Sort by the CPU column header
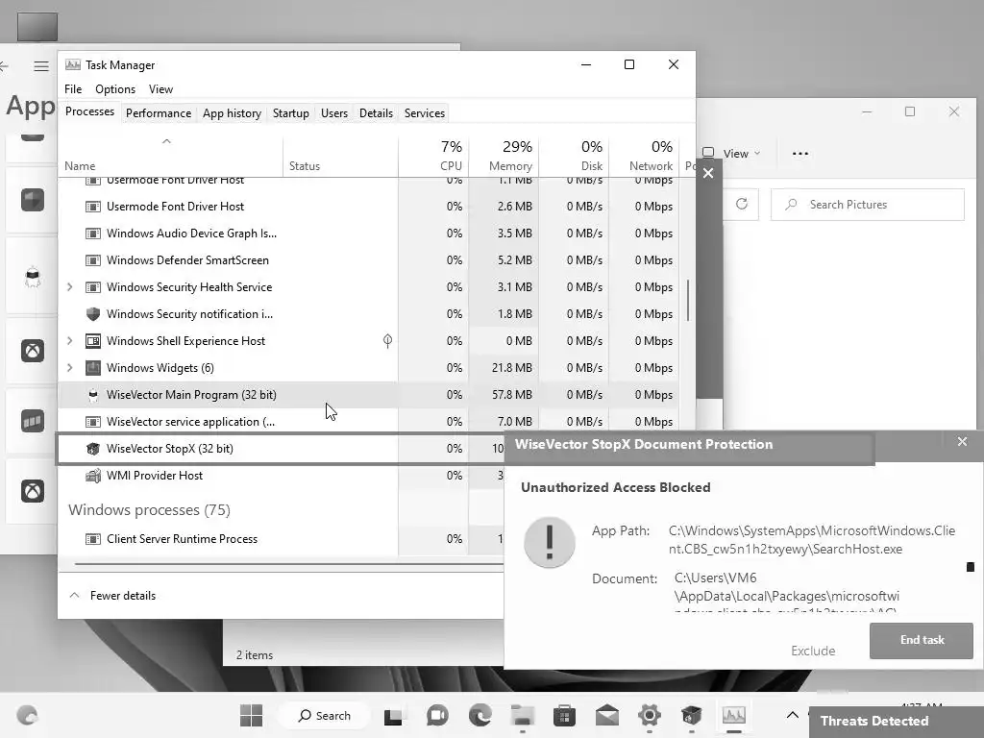This screenshot has height=738, width=984. click(433, 155)
